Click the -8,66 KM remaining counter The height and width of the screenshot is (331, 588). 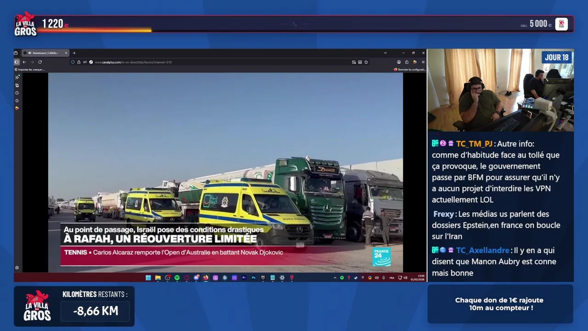click(x=96, y=311)
